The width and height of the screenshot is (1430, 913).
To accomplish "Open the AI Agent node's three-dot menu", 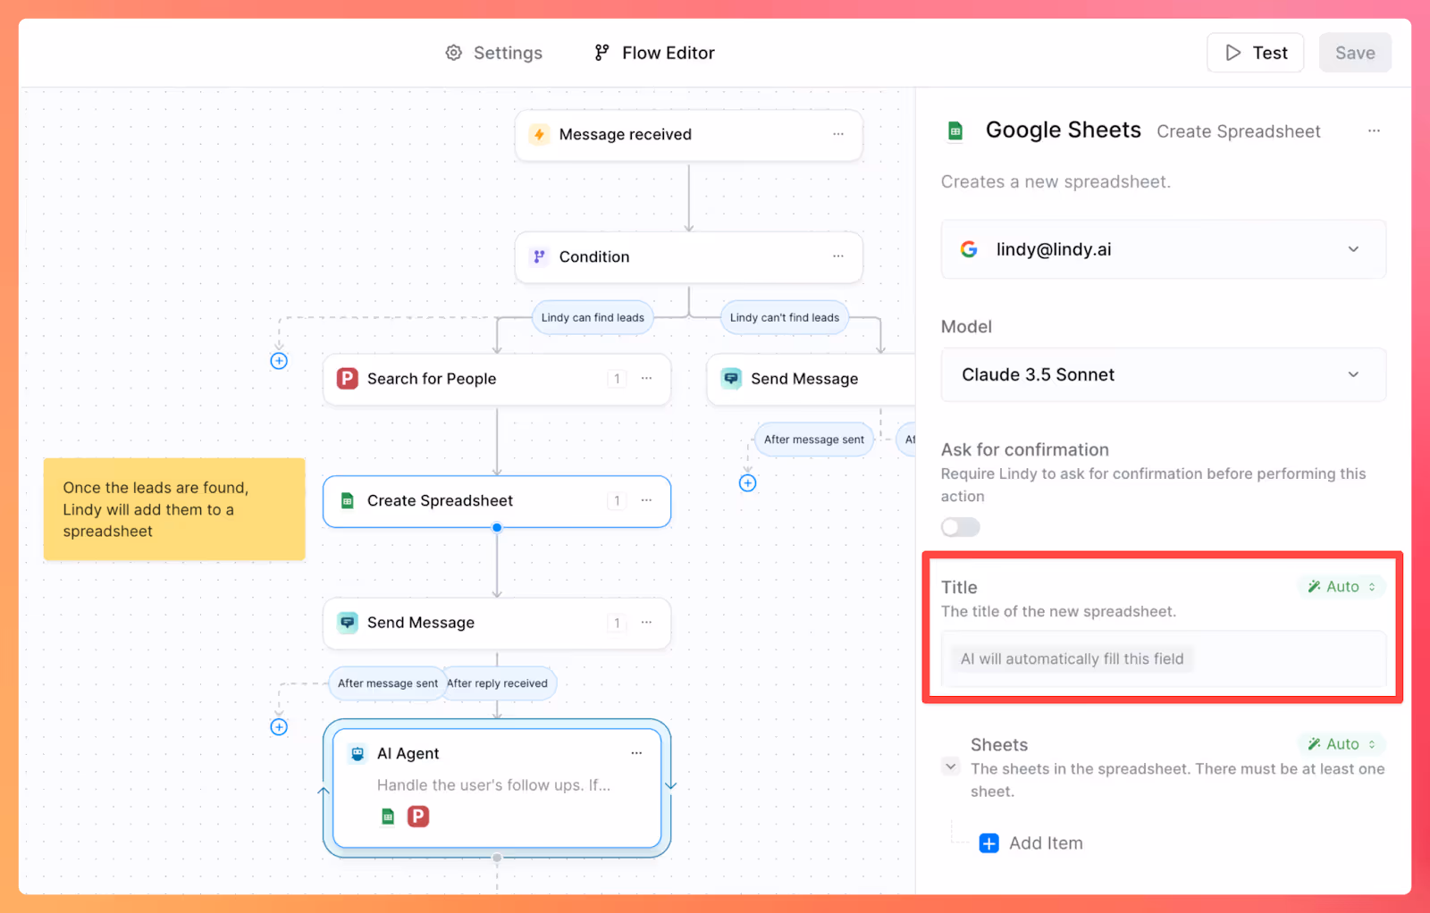I will pyautogui.click(x=636, y=753).
